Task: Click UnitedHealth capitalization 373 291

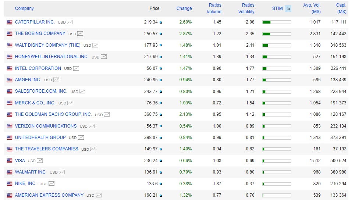Action: (x=338, y=137)
